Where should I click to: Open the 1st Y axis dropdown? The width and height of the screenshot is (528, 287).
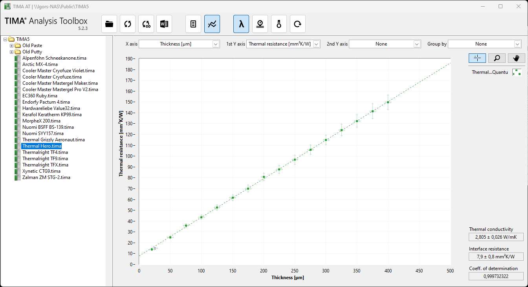coord(283,44)
